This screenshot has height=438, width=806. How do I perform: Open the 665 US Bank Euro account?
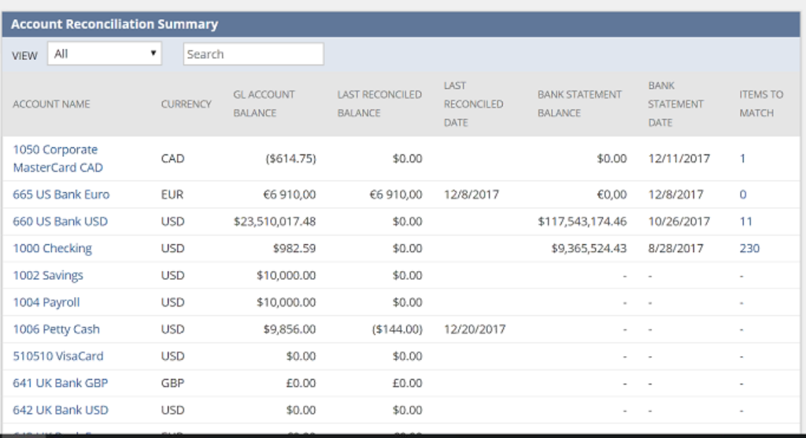tap(61, 195)
